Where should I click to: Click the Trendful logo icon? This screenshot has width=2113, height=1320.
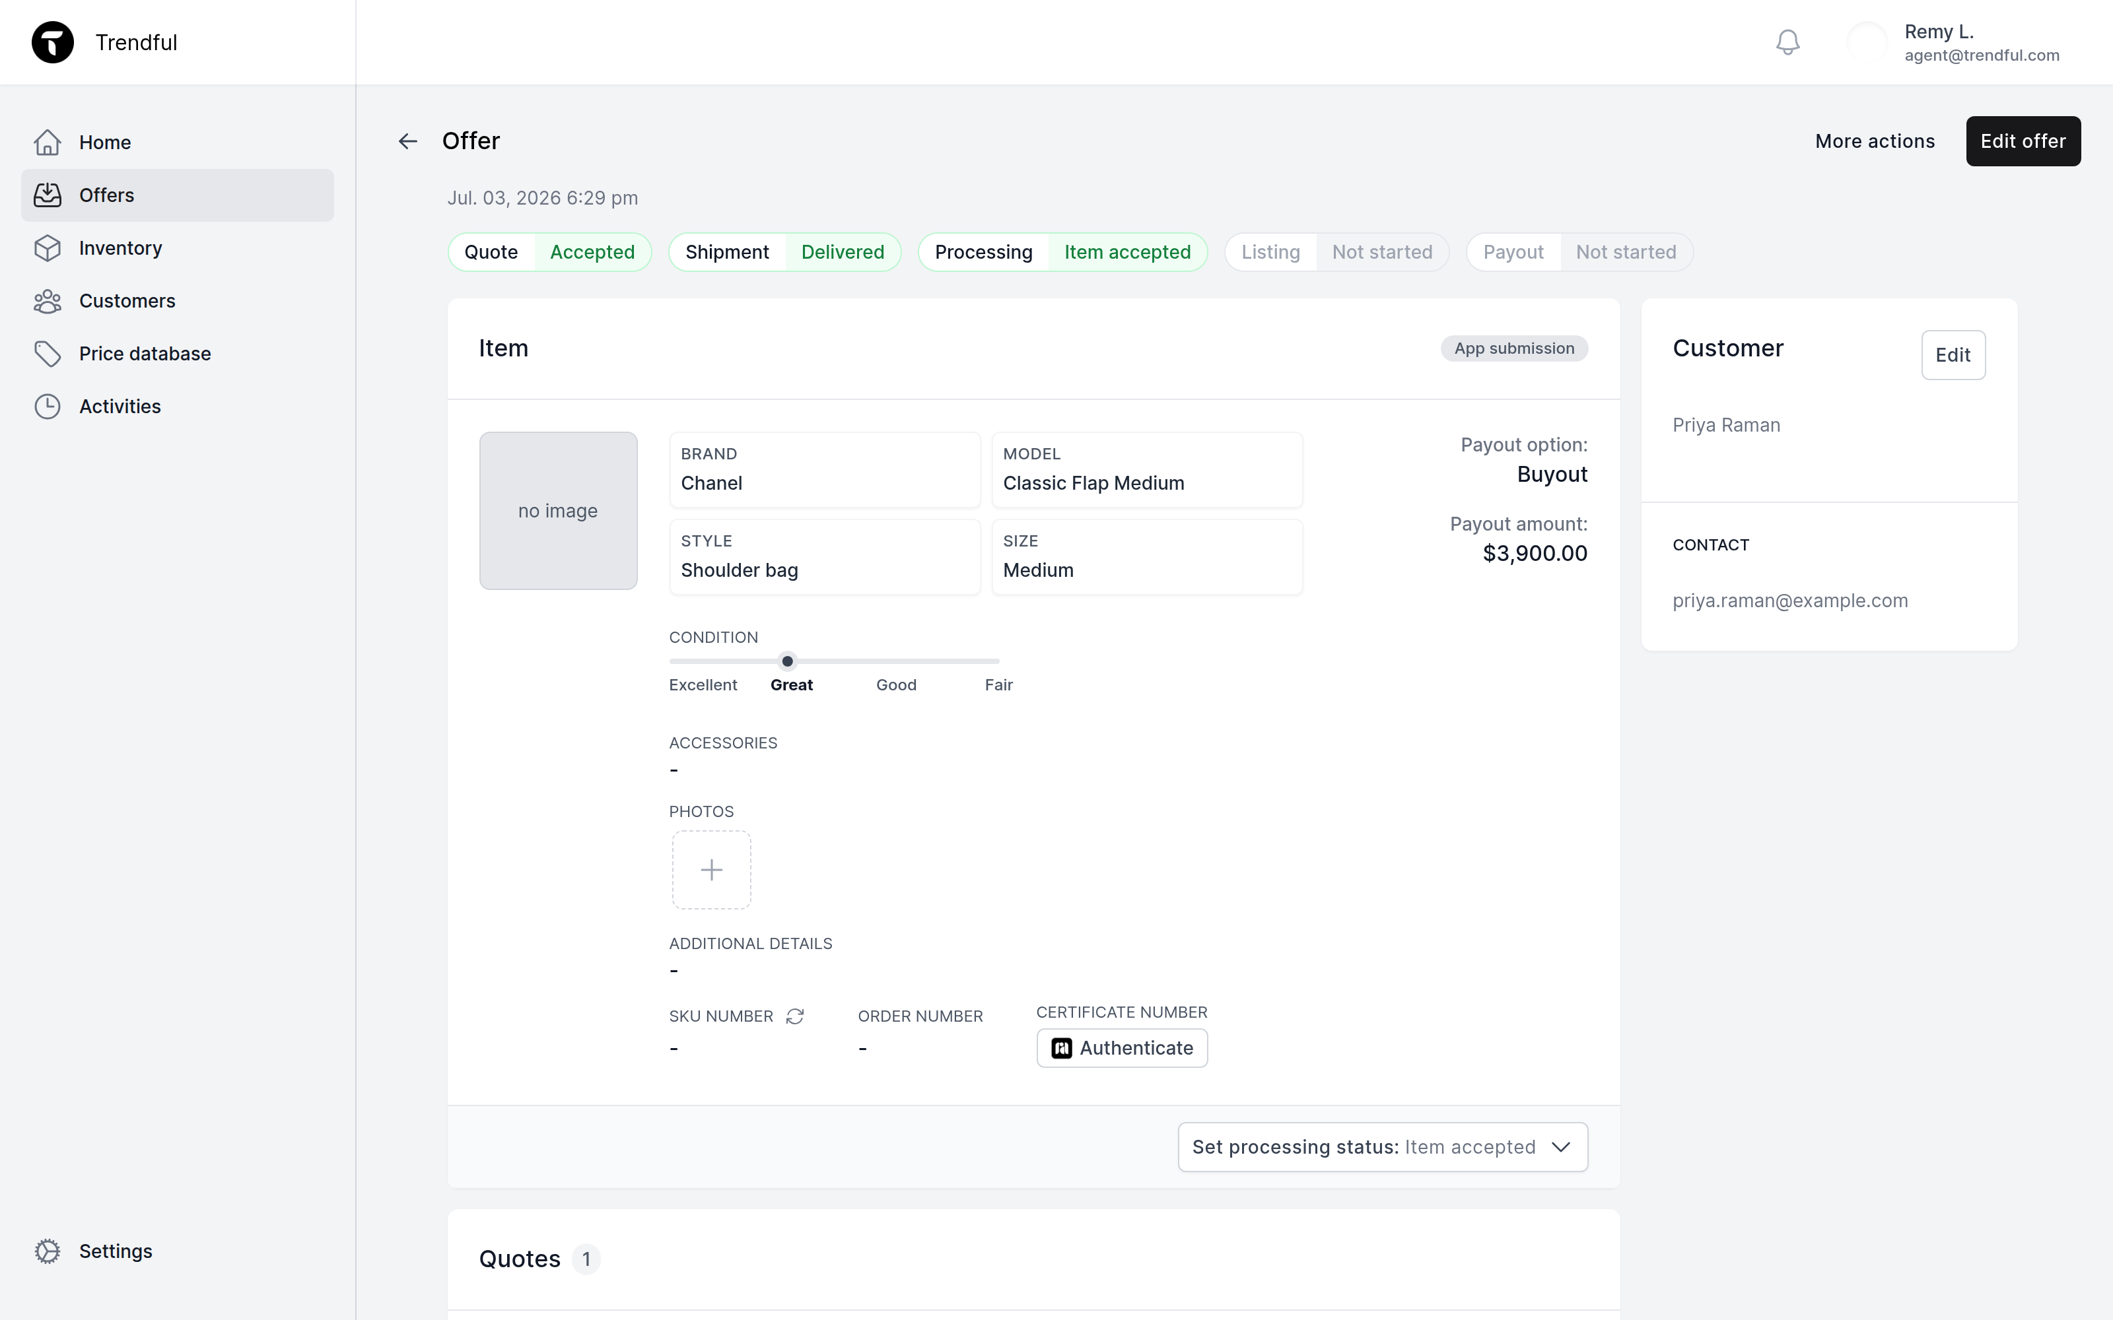coord(52,42)
